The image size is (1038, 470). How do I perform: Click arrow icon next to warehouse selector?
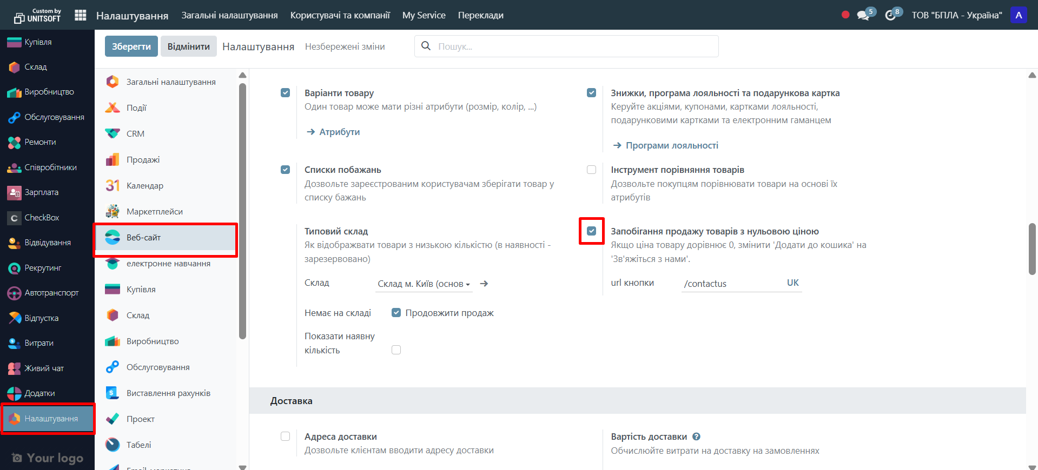484,284
